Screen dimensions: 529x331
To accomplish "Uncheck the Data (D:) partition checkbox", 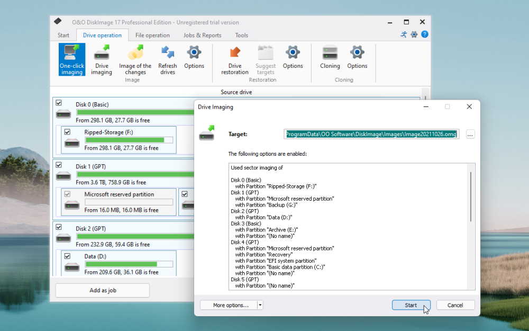I will click(67, 256).
